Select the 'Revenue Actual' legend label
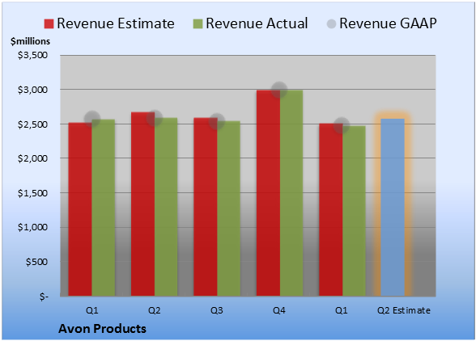The width and height of the screenshot is (476, 341). (257, 23)
